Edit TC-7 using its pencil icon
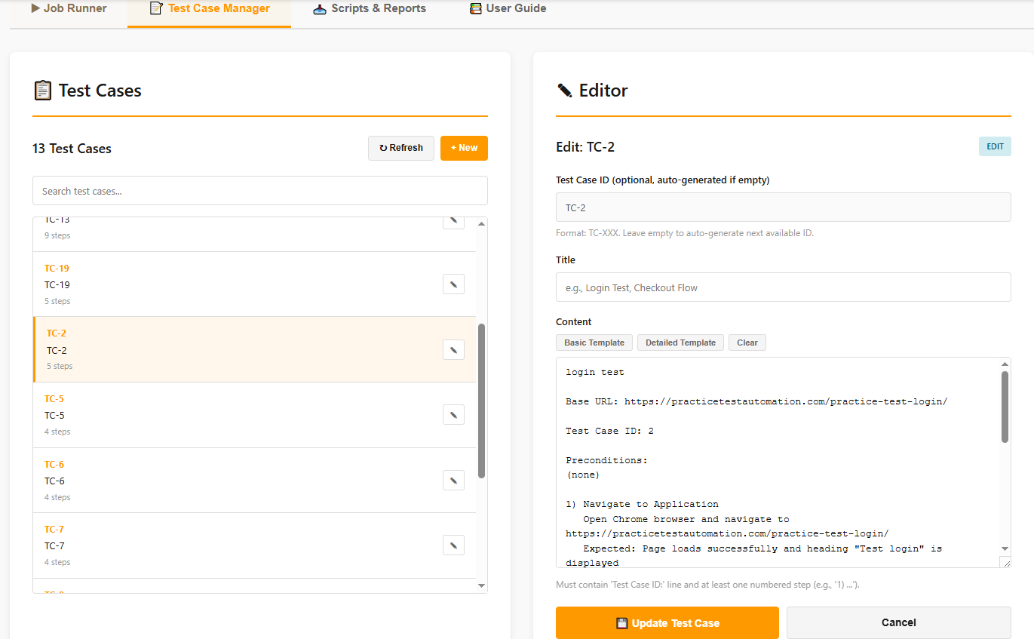 (x=453, y=545)
